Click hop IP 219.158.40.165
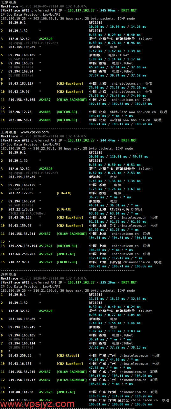This screenshot has height=409, width=171. pyautogui.click(x=22, y=100)
